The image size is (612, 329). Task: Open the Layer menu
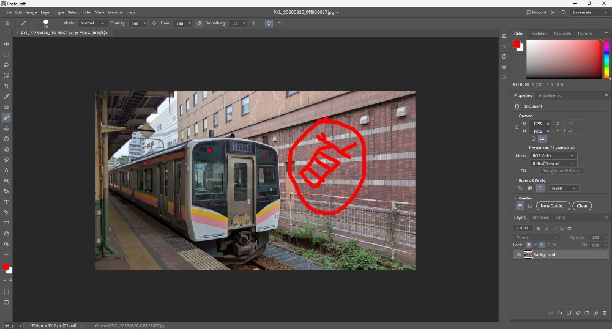click(45, 12)
